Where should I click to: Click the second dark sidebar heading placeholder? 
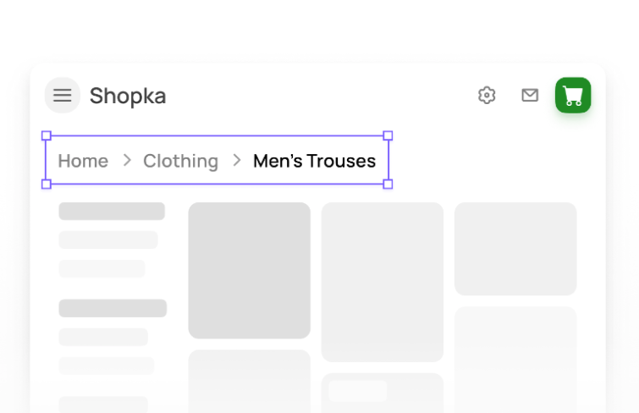coord(113,308)
